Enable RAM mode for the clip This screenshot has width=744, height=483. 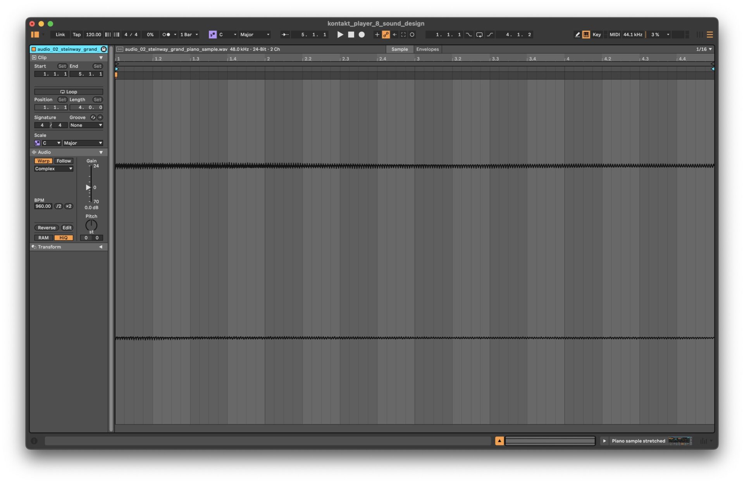coord(43,238)
